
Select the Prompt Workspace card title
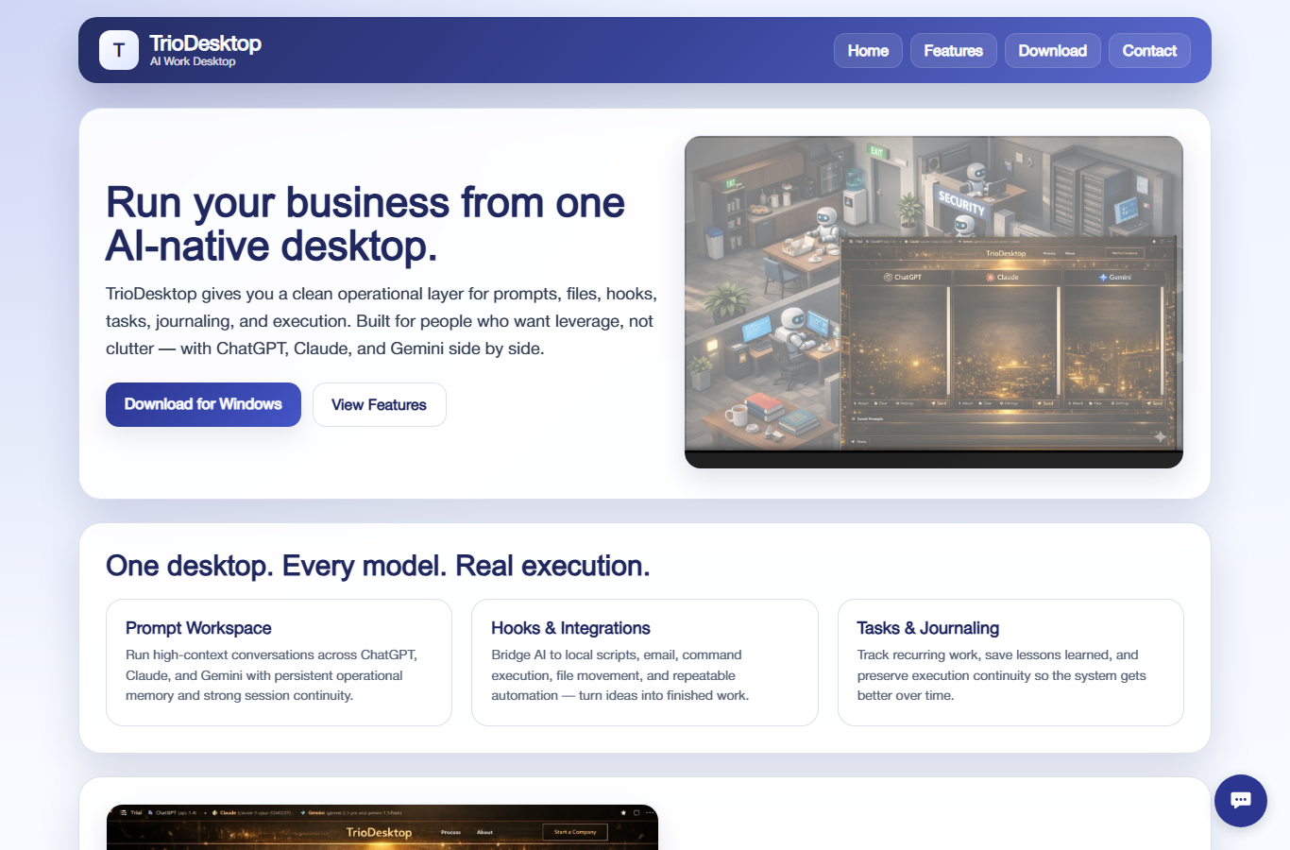point(198,628)
